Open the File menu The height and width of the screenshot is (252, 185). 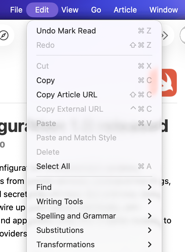(x=16, y=10)
